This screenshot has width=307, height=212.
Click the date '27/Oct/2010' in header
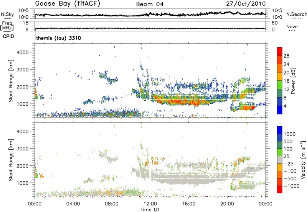[x=246, y=4]
